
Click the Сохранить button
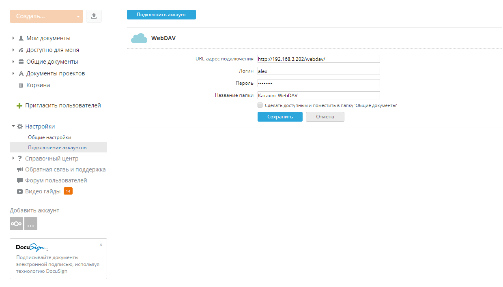280,117
